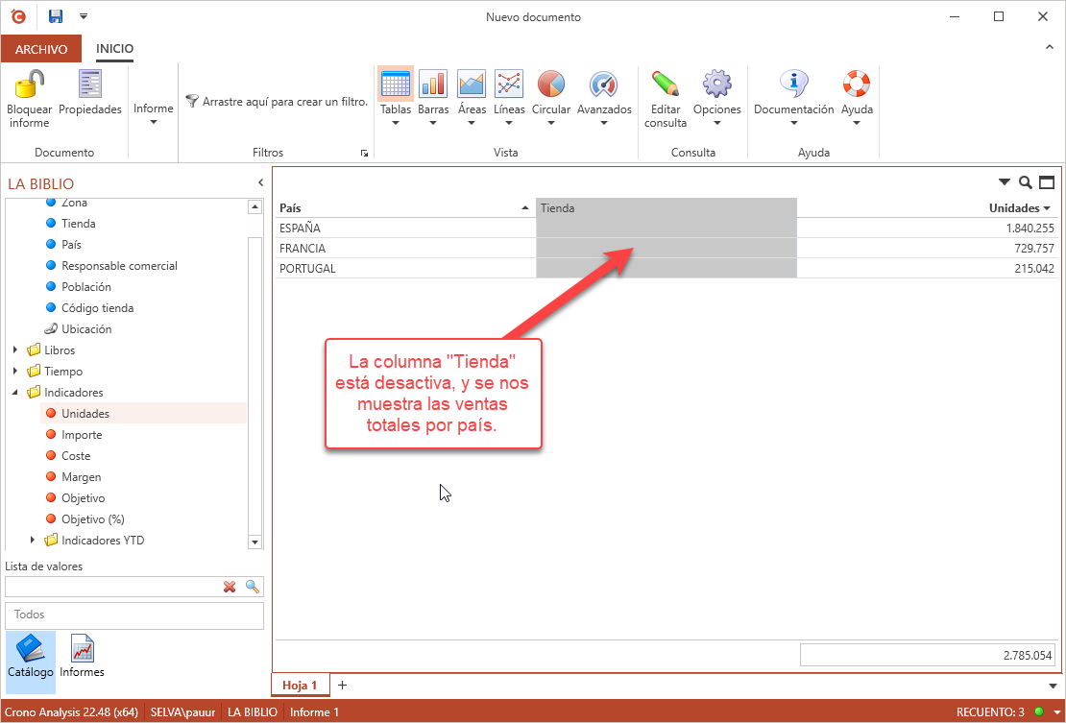This screenshot has width=1066, height=723.
Task: Click the Editar consulta pencil icon
Action: click(x=665, y=84)
